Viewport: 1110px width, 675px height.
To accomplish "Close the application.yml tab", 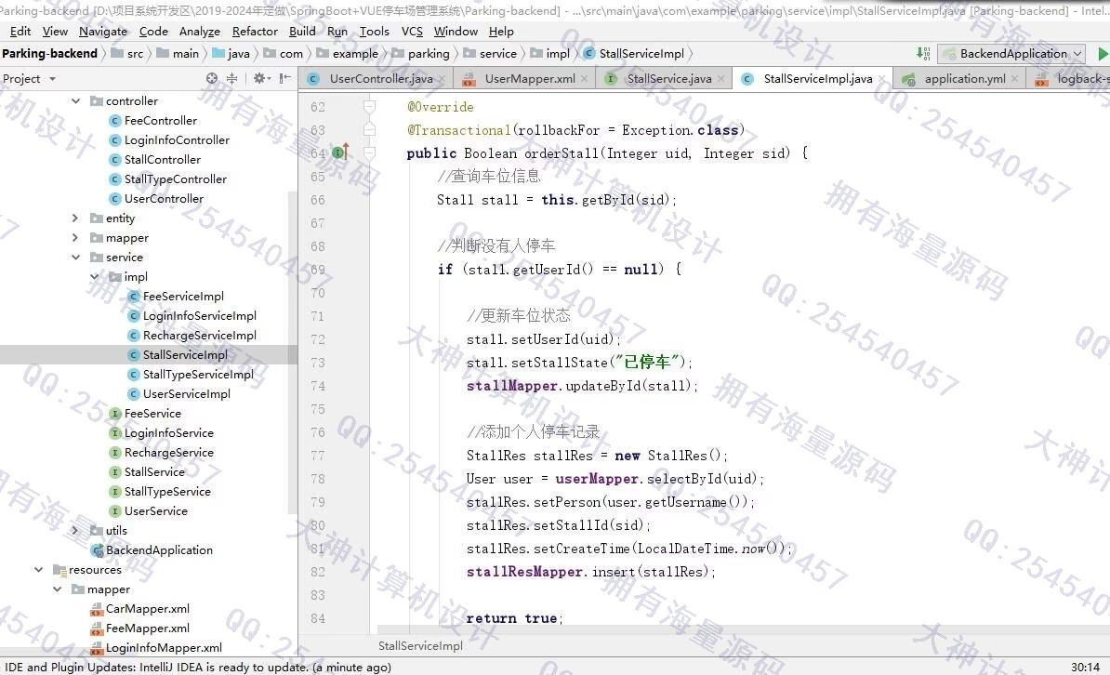I will [1014, 79].
